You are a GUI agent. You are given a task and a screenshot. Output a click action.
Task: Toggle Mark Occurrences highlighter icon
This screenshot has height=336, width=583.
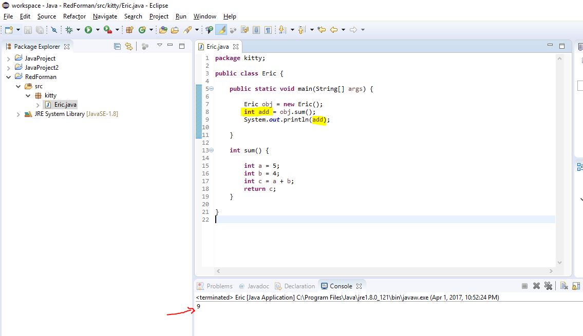click(x=222, y=30)
